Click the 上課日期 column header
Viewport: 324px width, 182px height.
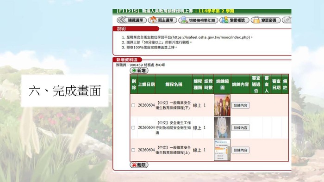coord(146,84)
